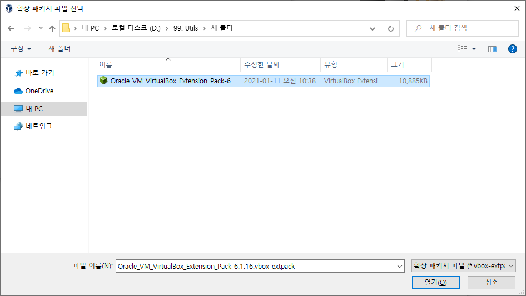This screenshot has width=526, height=296.
Task: Open address bar history dropdown
Action: 373,28
